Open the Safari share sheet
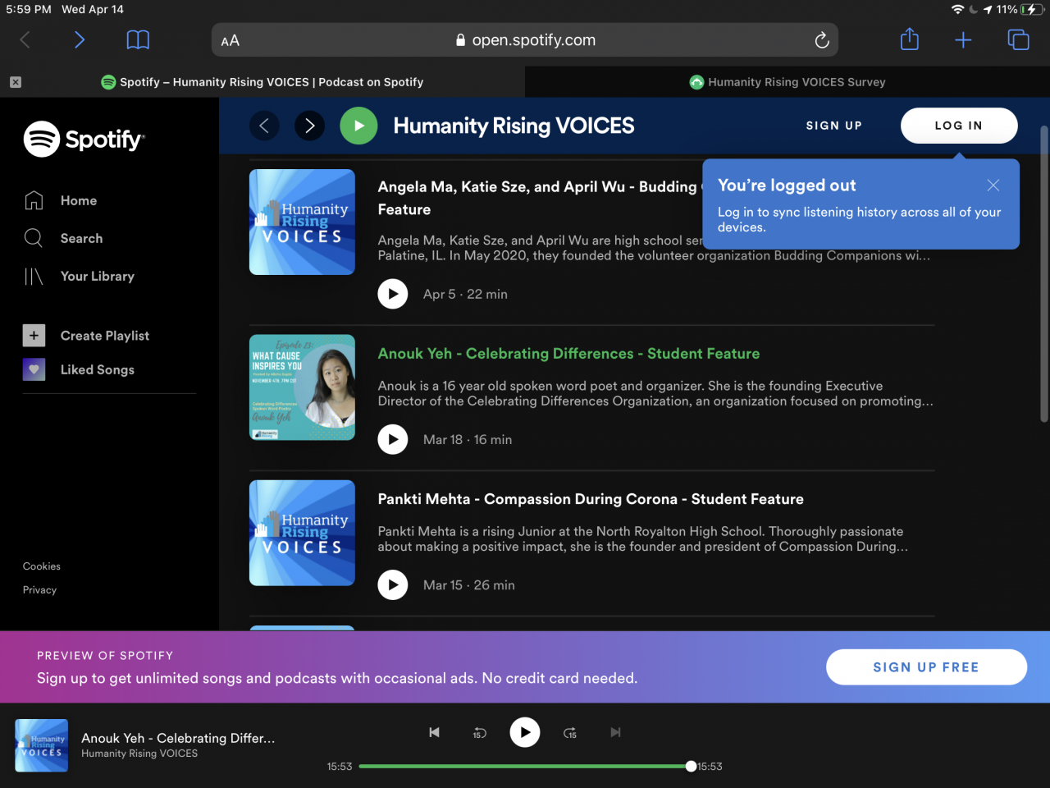The image size is (1050, 788). click(x=910, y=39)
